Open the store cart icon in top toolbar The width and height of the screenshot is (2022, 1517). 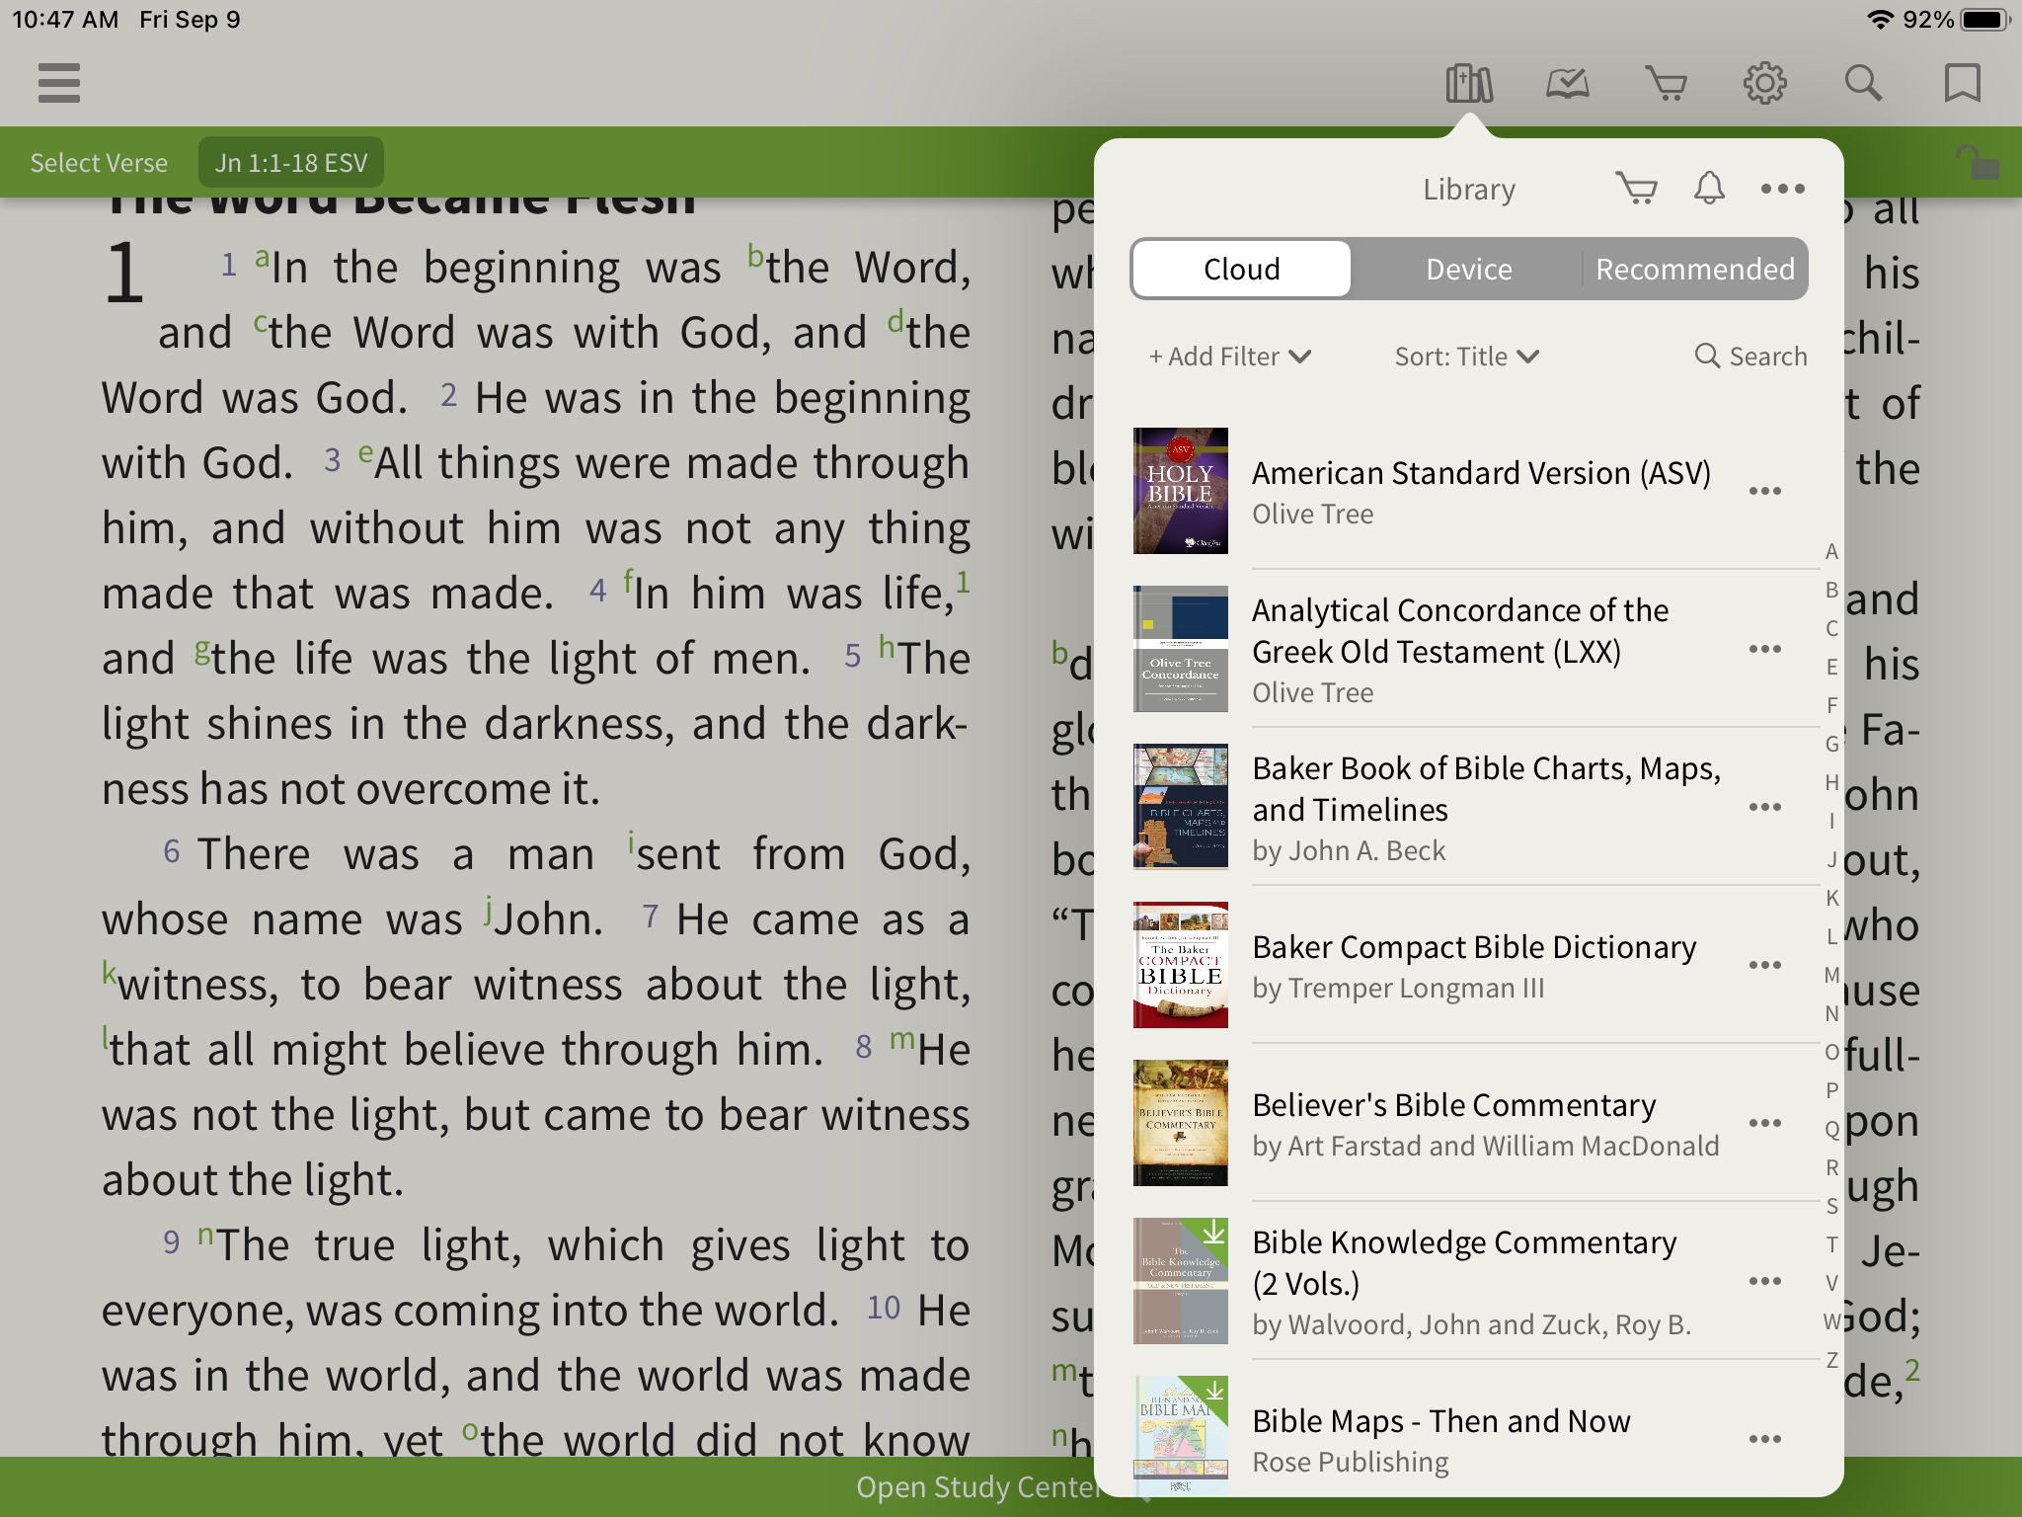[x=1667, y=83]
